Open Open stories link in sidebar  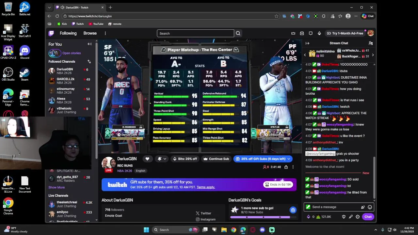click(x=72, y=53)
